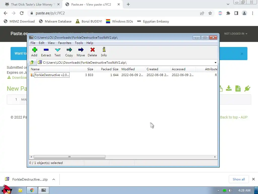Close the Chrome downloads bar

(253, 179)
